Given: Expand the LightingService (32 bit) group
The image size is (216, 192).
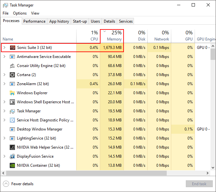Looking at the screenshot, I should (x=5, y=138).
